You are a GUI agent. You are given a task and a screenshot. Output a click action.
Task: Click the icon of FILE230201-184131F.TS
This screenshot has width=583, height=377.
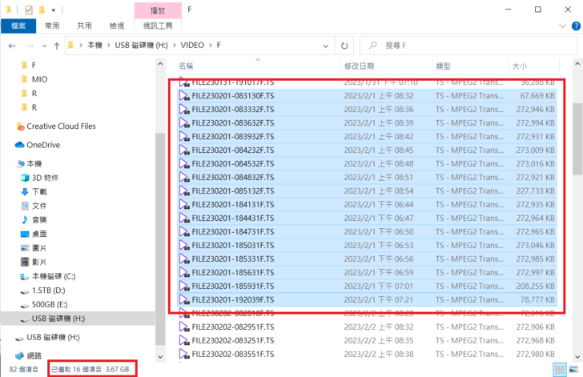click(184, 204)
